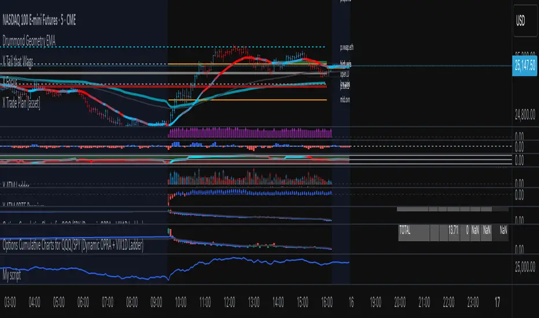Click the mid.ovn level label
This screenshot has width=539, height=318.
pos(345,99)
